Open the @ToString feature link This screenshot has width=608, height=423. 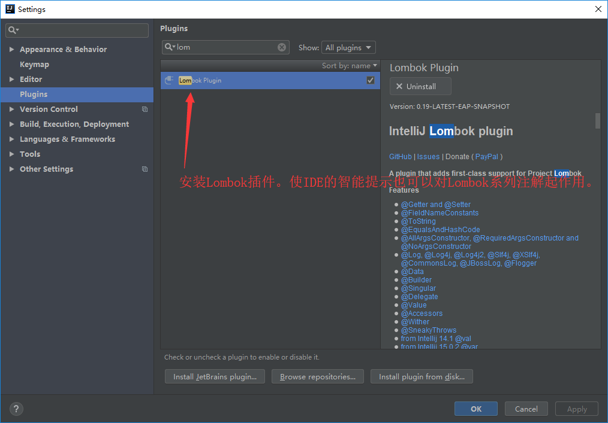point(419,221)
